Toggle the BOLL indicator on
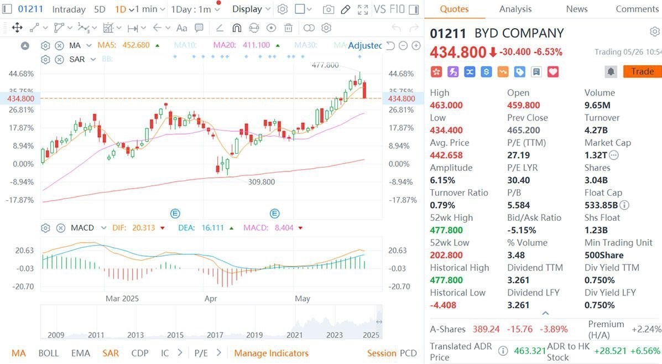 pos(49,353)
